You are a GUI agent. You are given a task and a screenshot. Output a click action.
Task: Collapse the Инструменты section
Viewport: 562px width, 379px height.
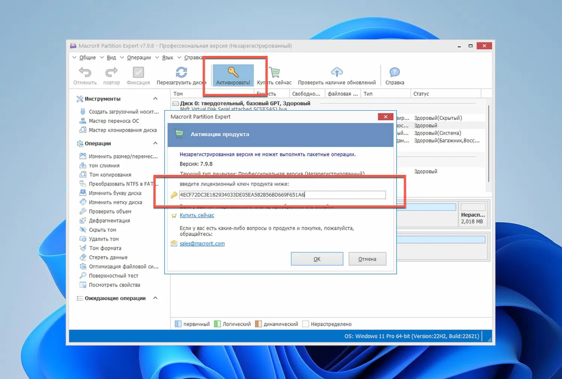pos(155,98)
